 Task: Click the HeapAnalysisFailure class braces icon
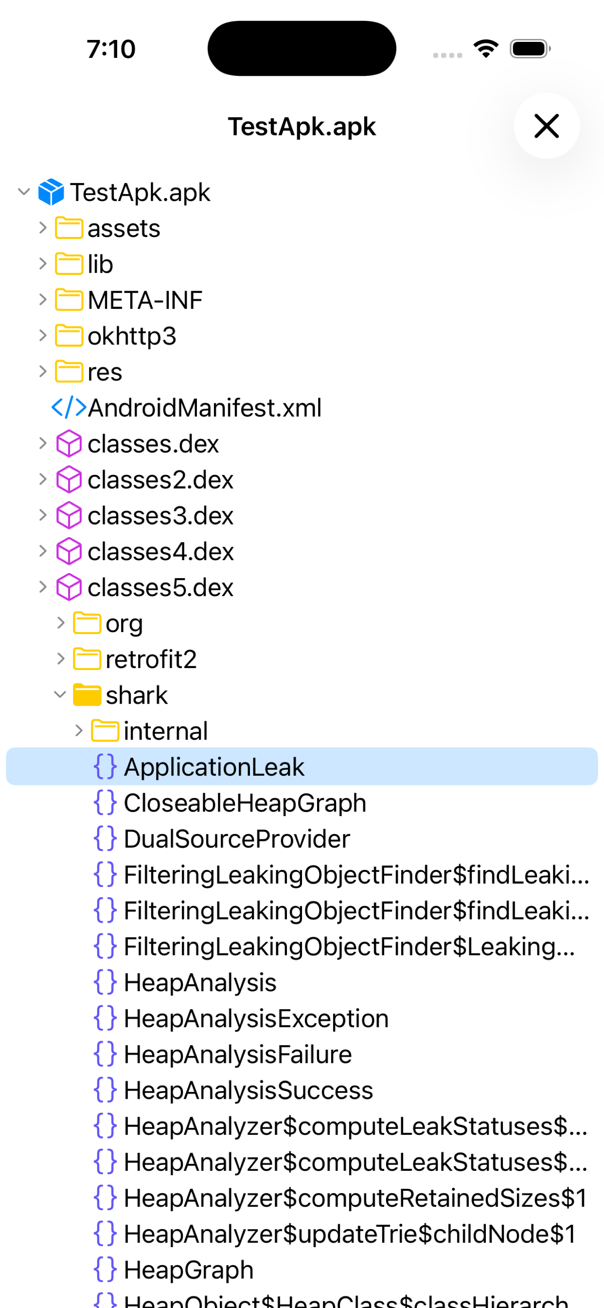tap(105, 1054)
